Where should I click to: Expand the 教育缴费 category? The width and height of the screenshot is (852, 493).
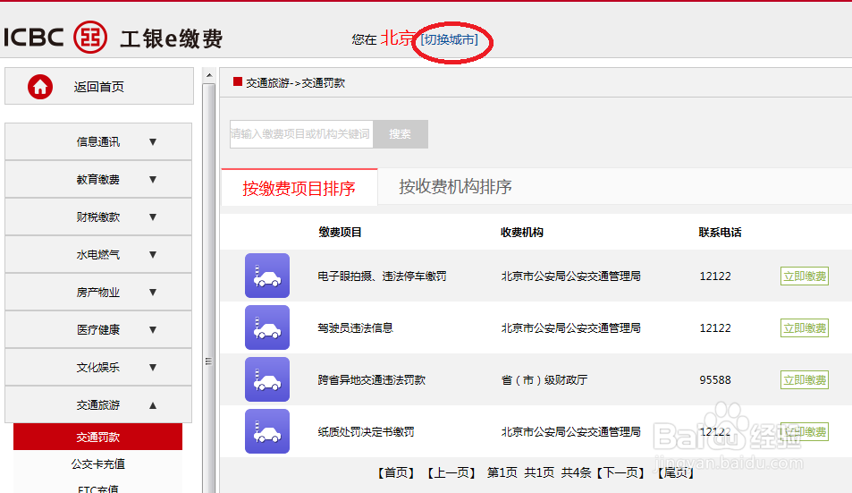click(x=98, y=179)
